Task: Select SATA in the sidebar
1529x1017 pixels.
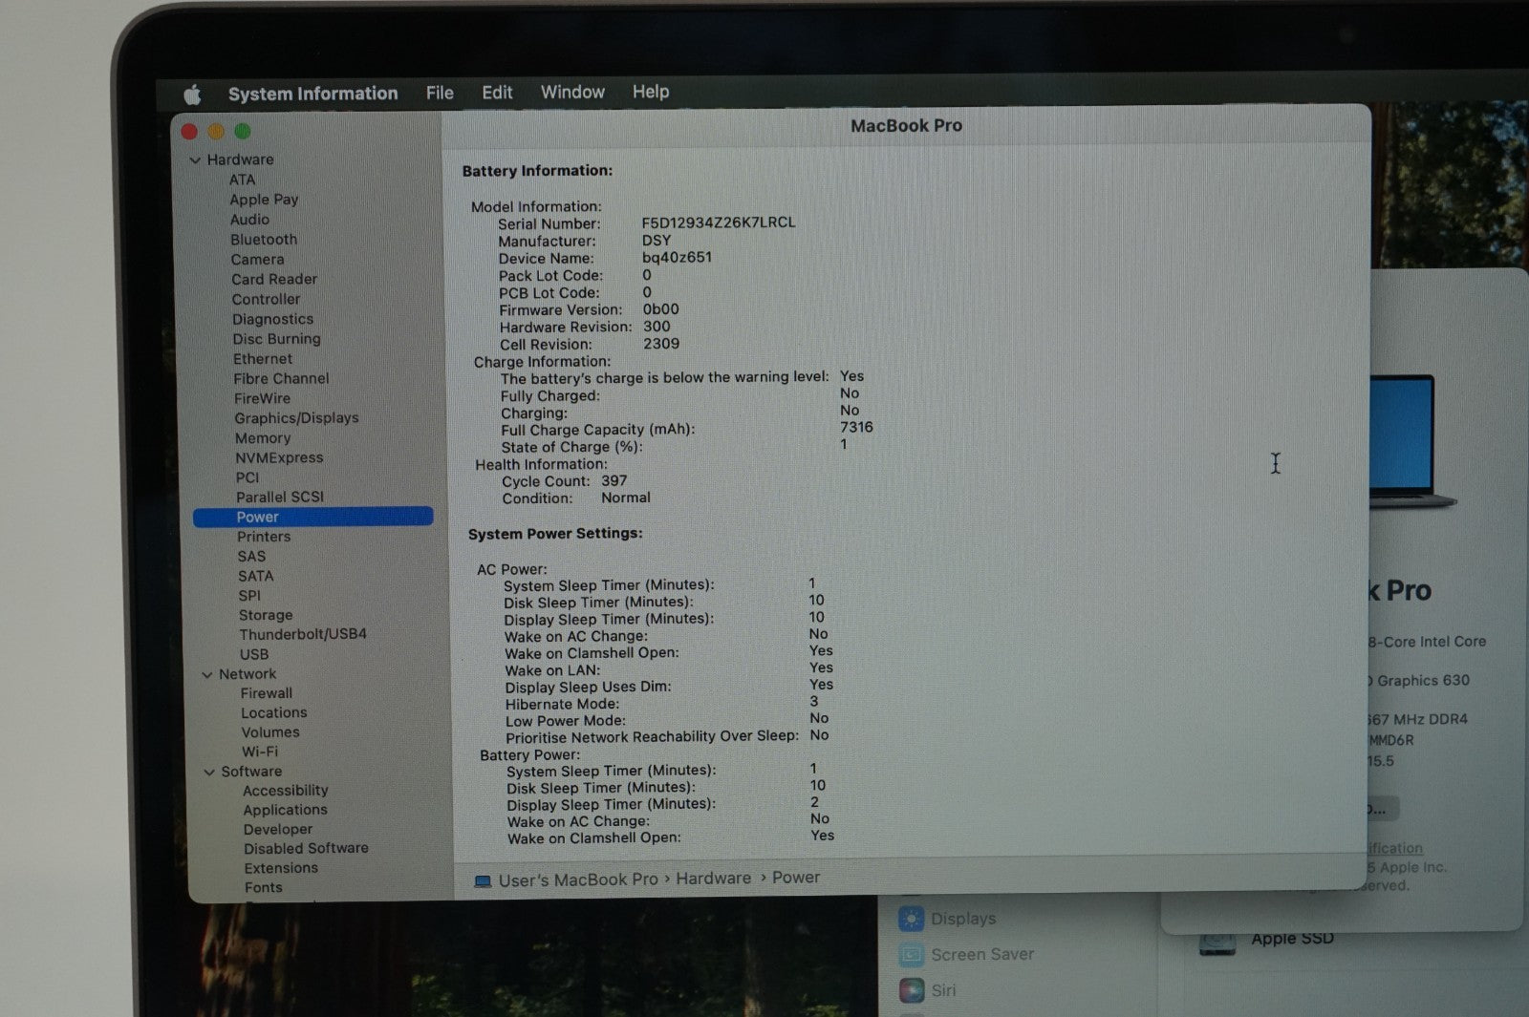Action: click(x=256, y=577)
